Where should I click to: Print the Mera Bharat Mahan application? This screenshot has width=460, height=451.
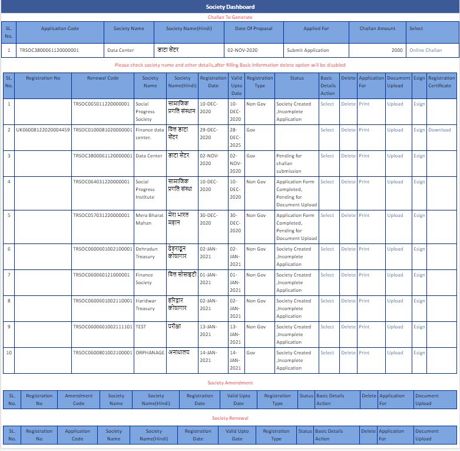[364, 215]
